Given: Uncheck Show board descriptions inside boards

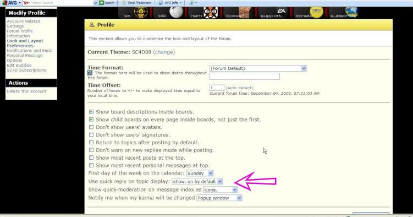Looking at the screenshot, I should (x=91, y=112).
